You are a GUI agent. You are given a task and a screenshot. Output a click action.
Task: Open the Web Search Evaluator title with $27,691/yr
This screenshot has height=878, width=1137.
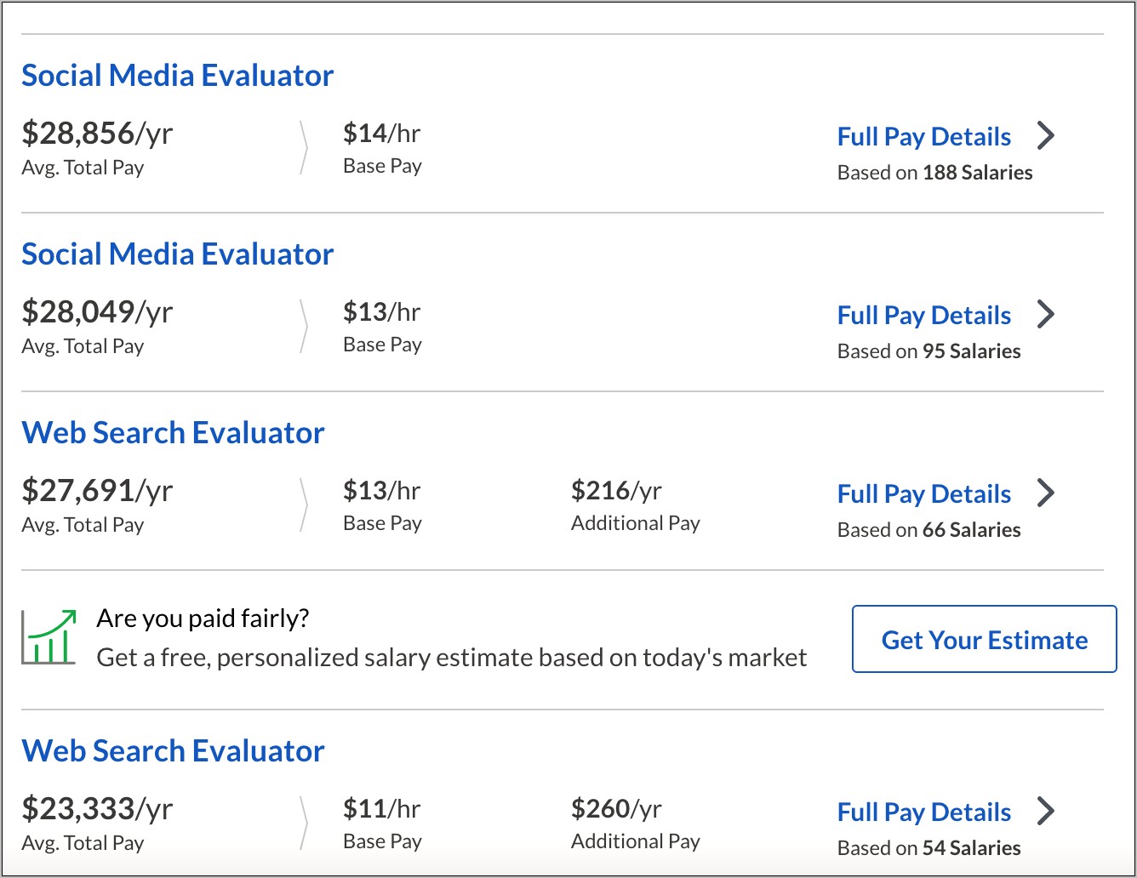173,433
